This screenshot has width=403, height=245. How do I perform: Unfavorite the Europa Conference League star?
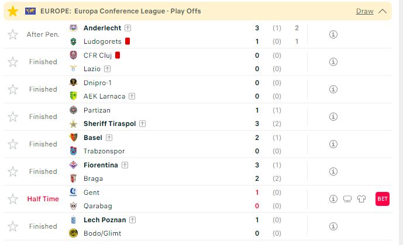coord(13,11)
